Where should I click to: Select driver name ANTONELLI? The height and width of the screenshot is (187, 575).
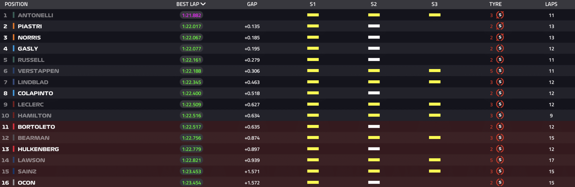coord(35,15)
